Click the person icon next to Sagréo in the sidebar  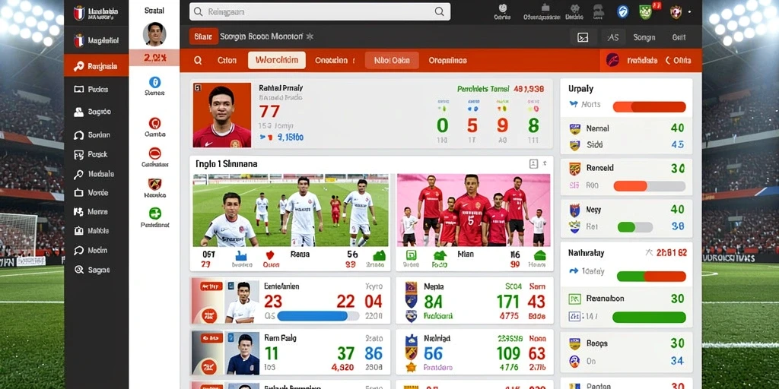coord(78,112)
